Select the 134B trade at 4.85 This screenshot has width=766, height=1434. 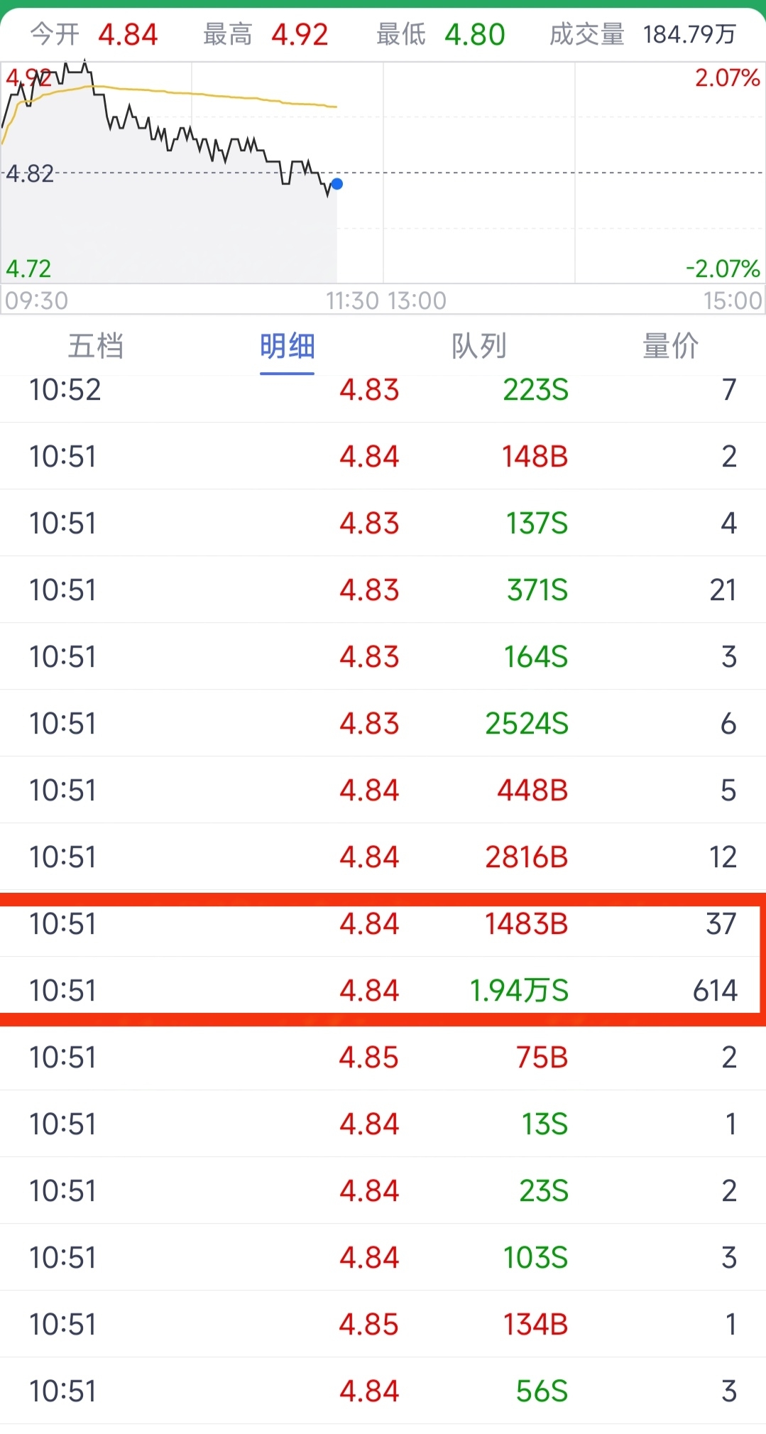pyautogui.click(x=383, y=1324)
